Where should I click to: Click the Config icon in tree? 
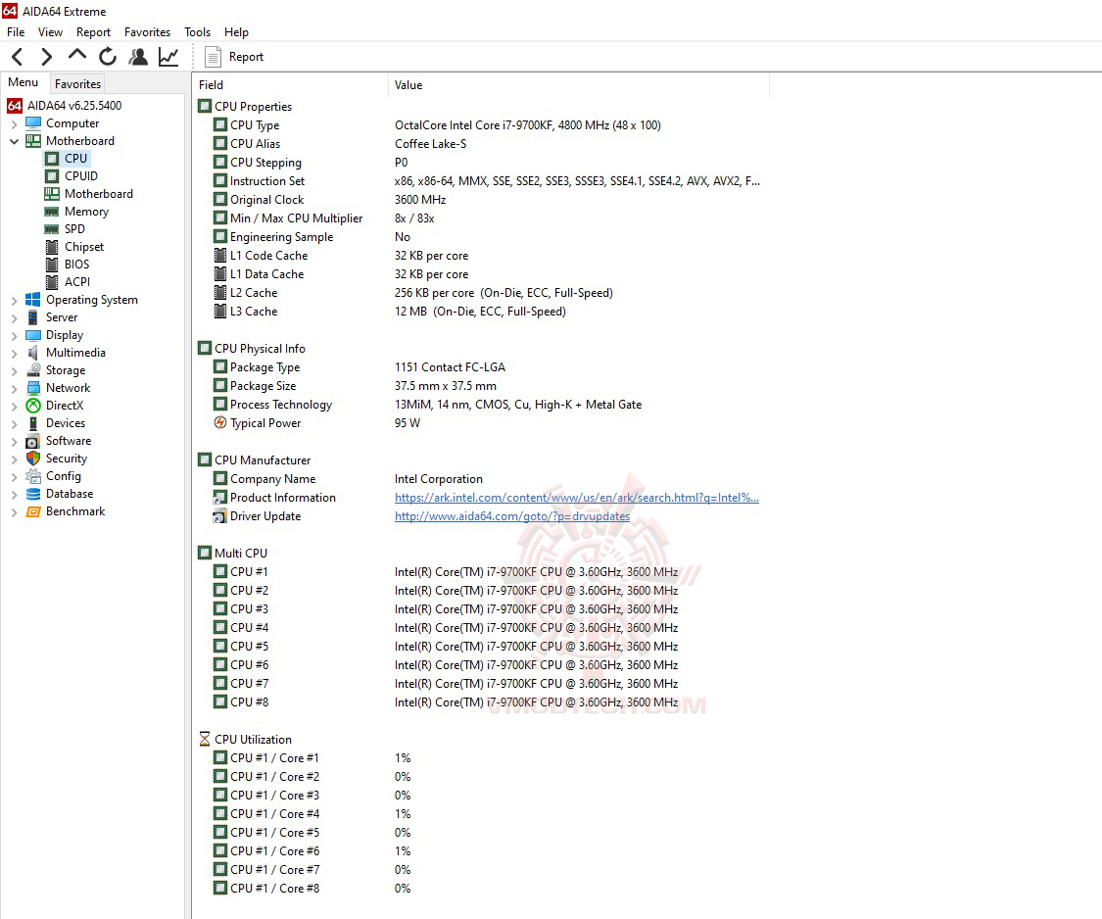click(33, 476)
